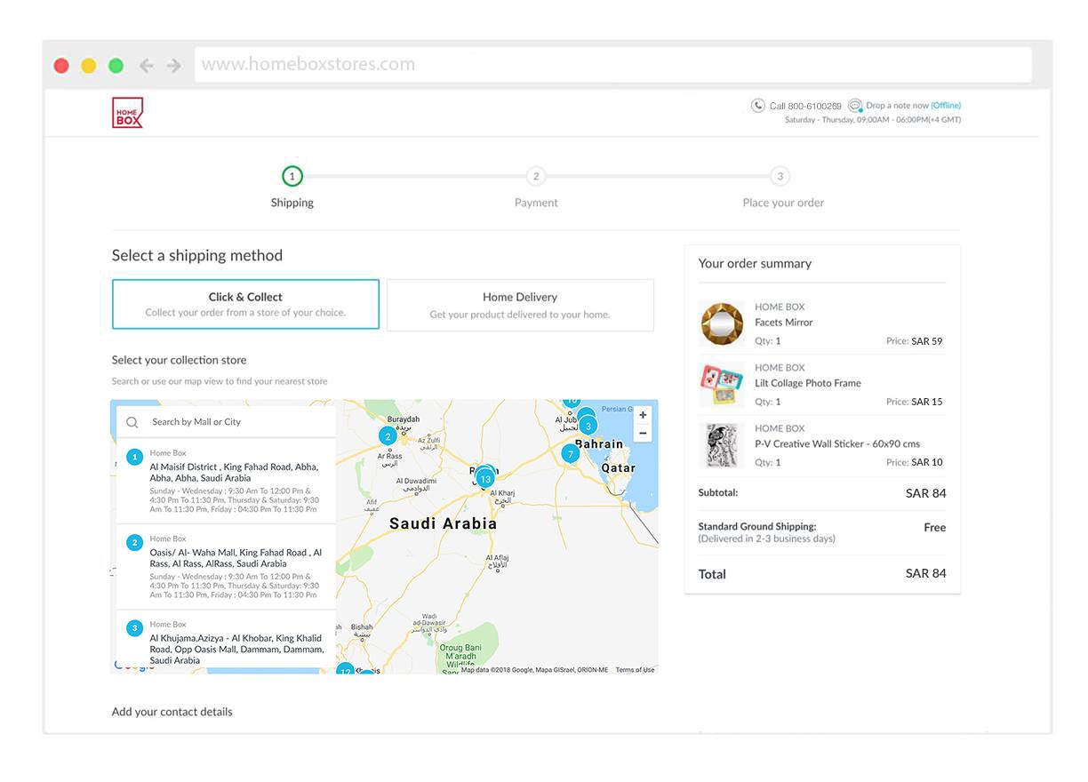Click the store list badge number 3
Viewport: 1088px width, 782px height.
coord(134,628)
